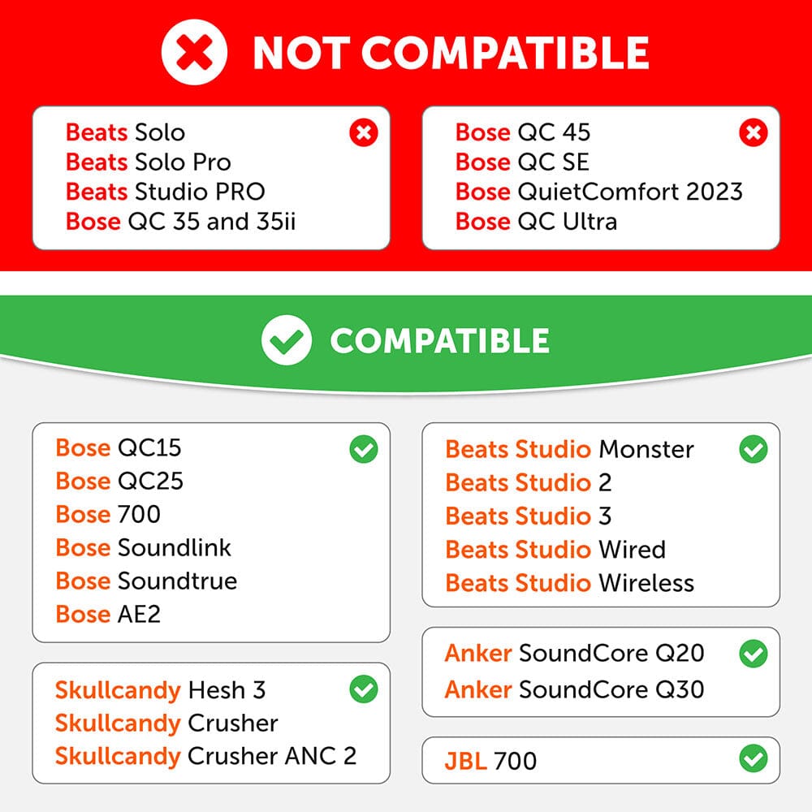Click the red X icon in Beats Solo box
The width and height of the screenshot is (812, 812).
tap(364, 132)
